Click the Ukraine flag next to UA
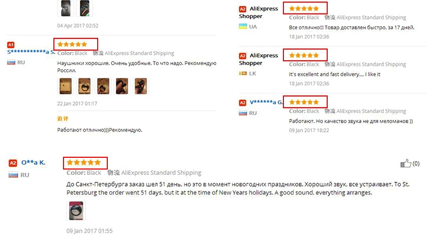The image size is (427, 249). pyautogui.click(x=243, y=27)
